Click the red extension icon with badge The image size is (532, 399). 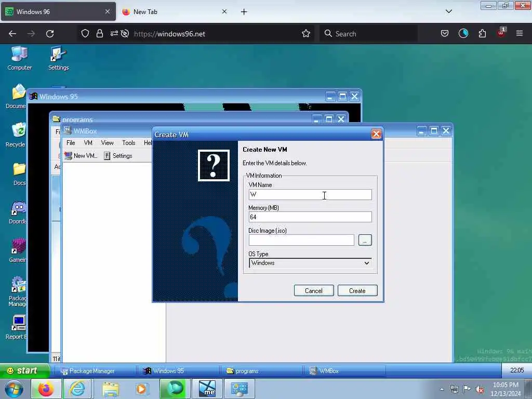[501, 33]
